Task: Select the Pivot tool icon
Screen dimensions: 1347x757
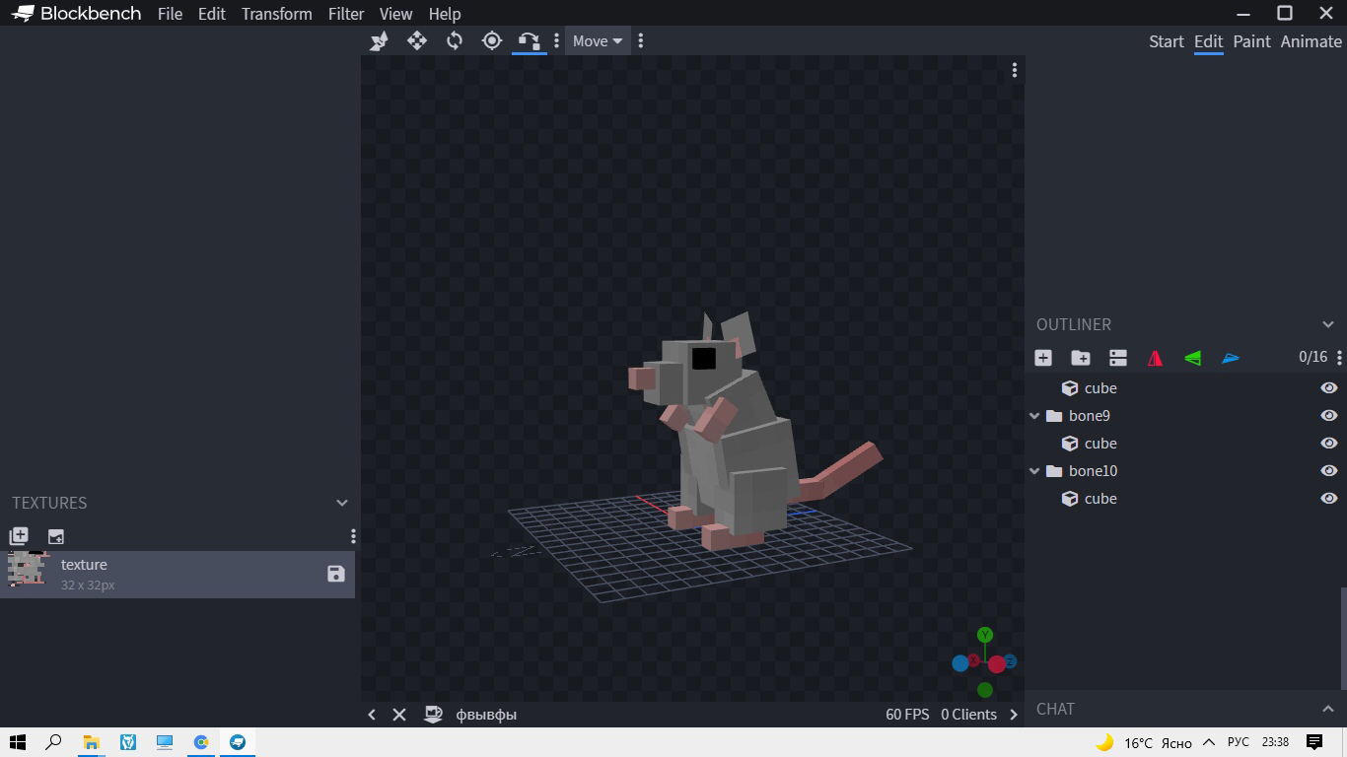Action: point(492,40)
